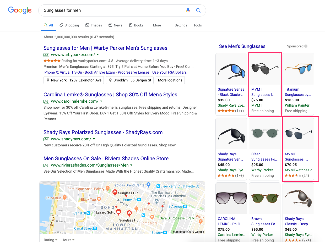The height and width of the screenshot is (242, 325).
Task: Click See Men's Sunglasses heading link
Action: click(242, 46)
